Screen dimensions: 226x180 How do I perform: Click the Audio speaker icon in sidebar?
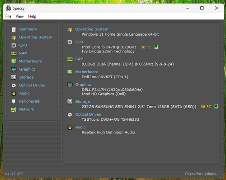(x=14, y=94)
